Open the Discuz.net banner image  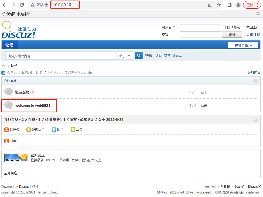coord(16,158)
